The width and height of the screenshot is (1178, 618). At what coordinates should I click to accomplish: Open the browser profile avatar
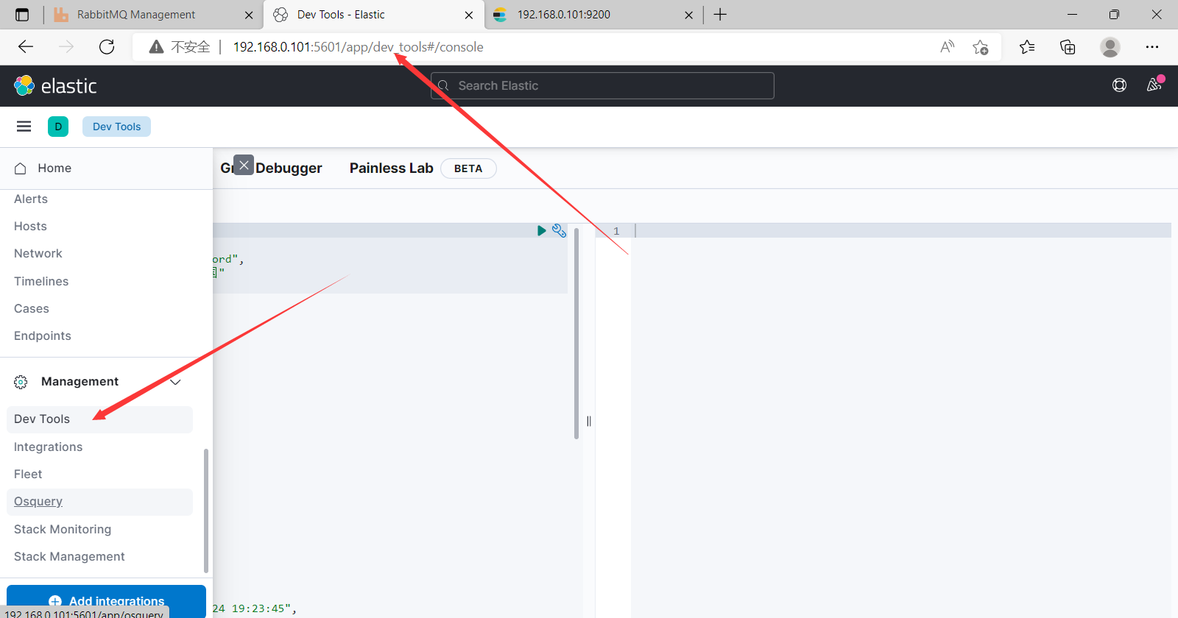point(1110,47)
